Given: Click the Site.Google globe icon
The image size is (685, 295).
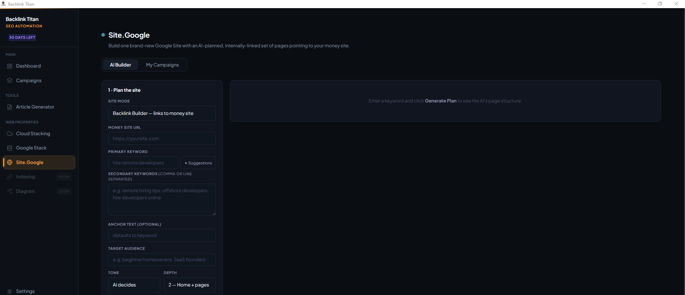Looking at the screenshot, I should 9,163.
